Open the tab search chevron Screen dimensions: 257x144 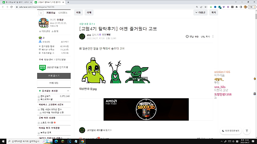pos(236,2)
